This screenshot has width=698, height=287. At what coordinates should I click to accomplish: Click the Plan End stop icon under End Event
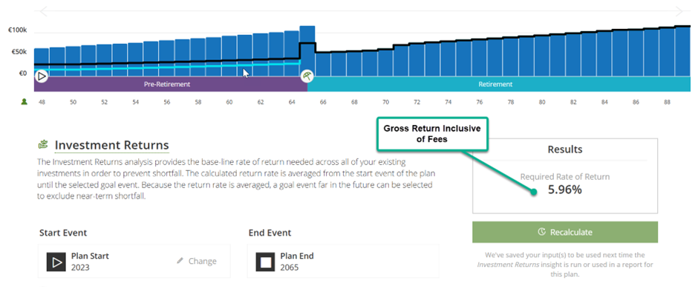pos(265,262)
